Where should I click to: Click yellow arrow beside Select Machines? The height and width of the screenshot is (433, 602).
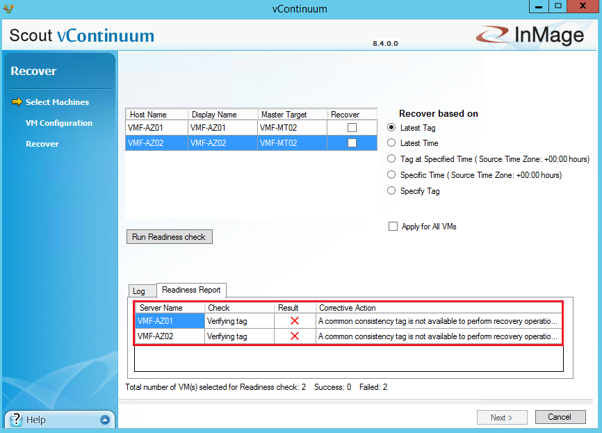click(17, 102)
